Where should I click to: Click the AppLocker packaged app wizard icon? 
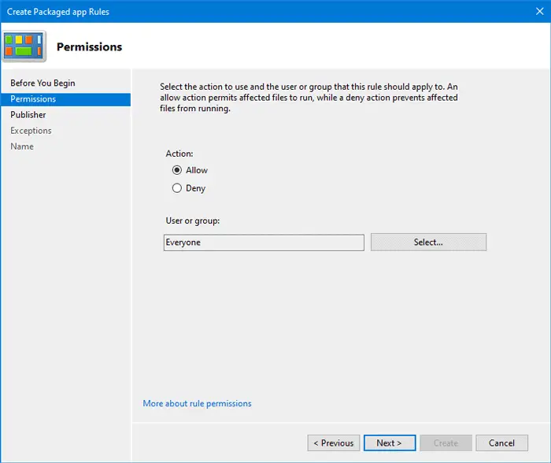(x=24, y=46)
